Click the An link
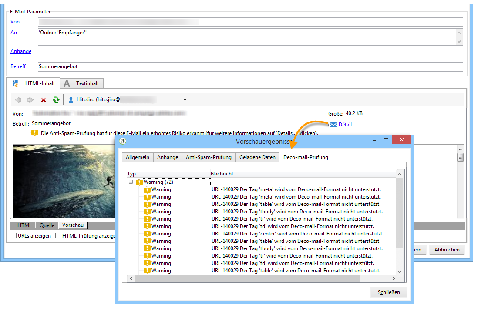 (x=13, y=33)
